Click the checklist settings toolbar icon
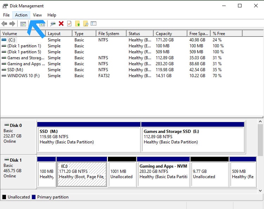This screenshot has width=264, height=209. pos(94,24)
